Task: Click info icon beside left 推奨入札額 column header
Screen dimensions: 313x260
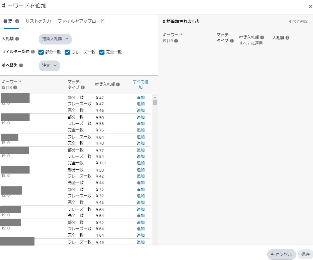Action: (x=118, y=84)
